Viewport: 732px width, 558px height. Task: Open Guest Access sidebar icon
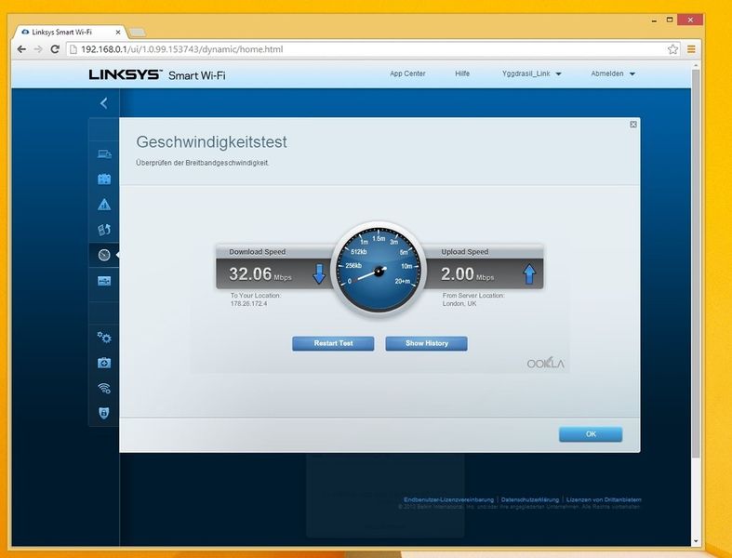(104, 179)
